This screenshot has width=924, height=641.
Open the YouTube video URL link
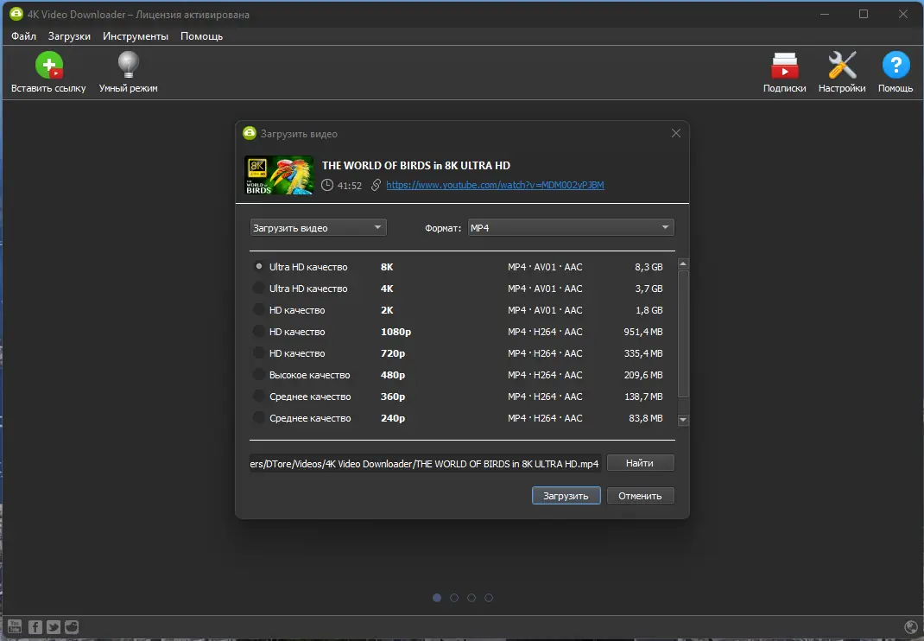click(x=495, y=185)
